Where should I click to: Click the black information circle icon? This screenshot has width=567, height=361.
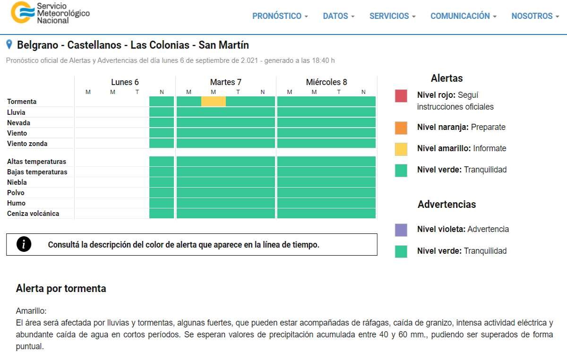click(24, 244)
